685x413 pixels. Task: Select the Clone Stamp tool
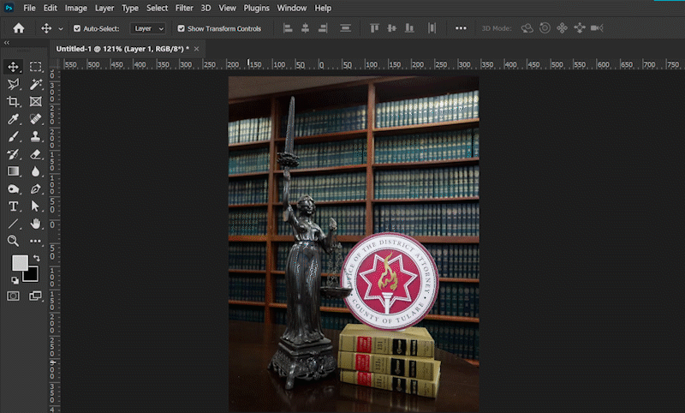point(35,136)
